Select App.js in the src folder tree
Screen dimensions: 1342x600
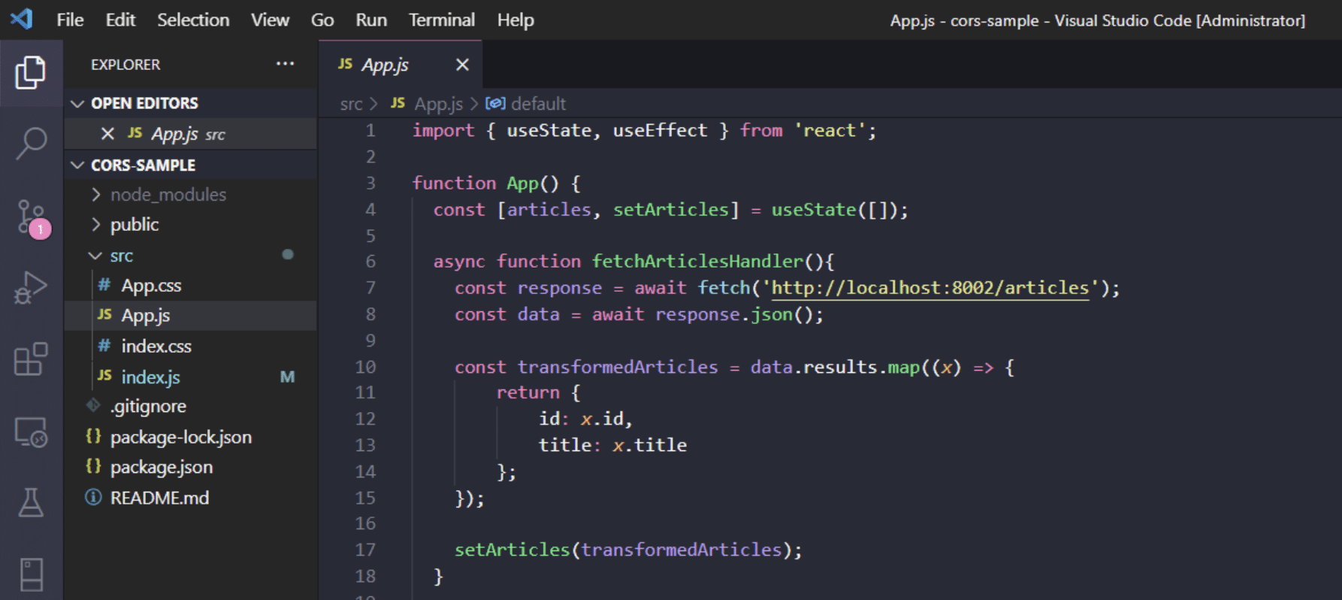(146, 315)
